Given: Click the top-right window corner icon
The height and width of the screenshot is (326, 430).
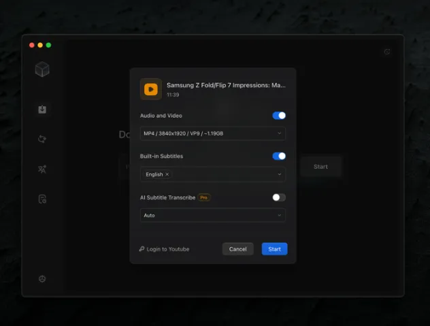Looking at the screenshot, I should point(387,52).
